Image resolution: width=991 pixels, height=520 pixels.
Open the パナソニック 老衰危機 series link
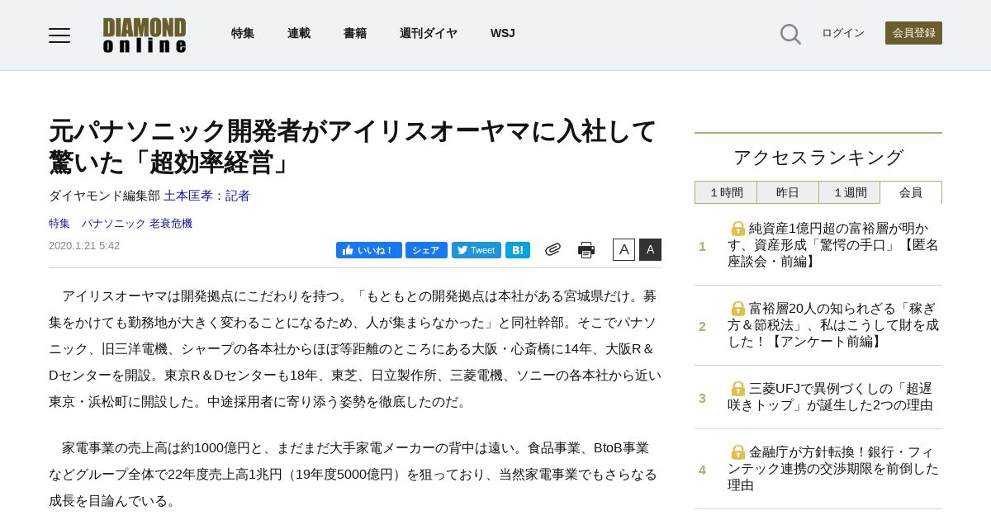pyautogui.click(x=136, y=224)
